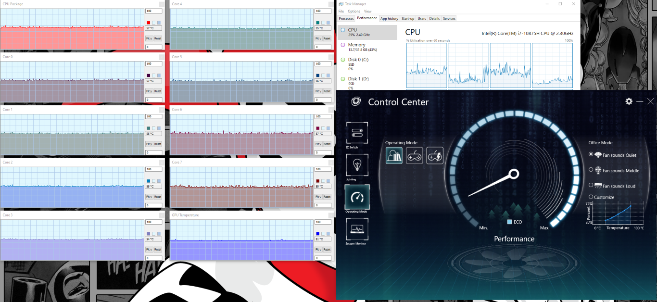Open File menu in Task Manager

(341, 11)
